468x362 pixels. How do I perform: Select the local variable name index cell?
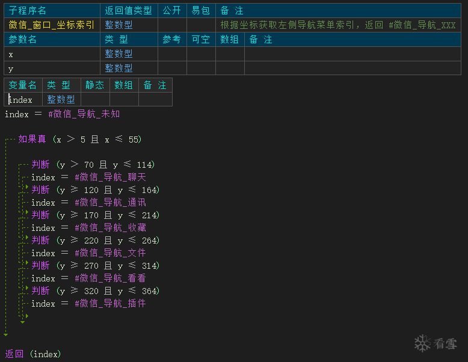point(23,99)
